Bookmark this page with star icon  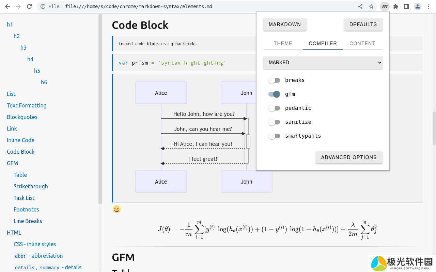pos(371,6)
